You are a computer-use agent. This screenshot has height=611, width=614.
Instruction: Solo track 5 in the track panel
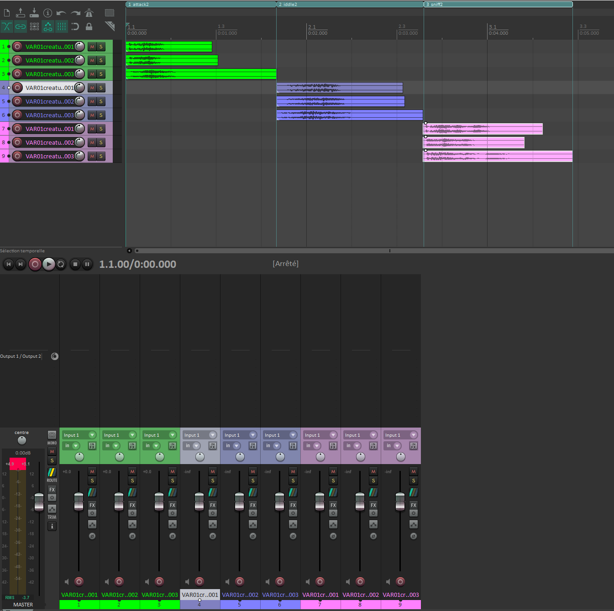(101, 101)
